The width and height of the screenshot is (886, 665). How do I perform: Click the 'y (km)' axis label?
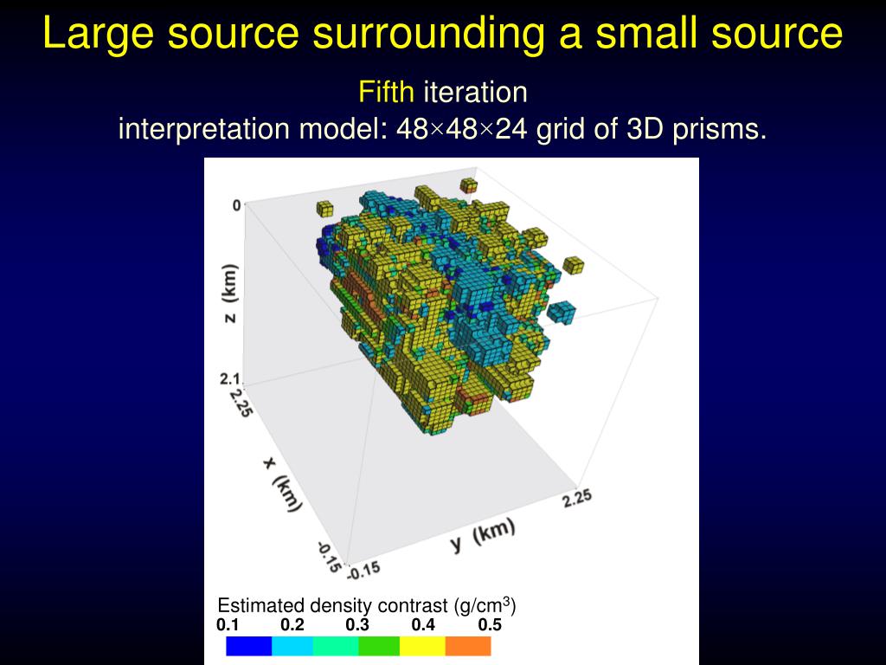pos(483,534)
